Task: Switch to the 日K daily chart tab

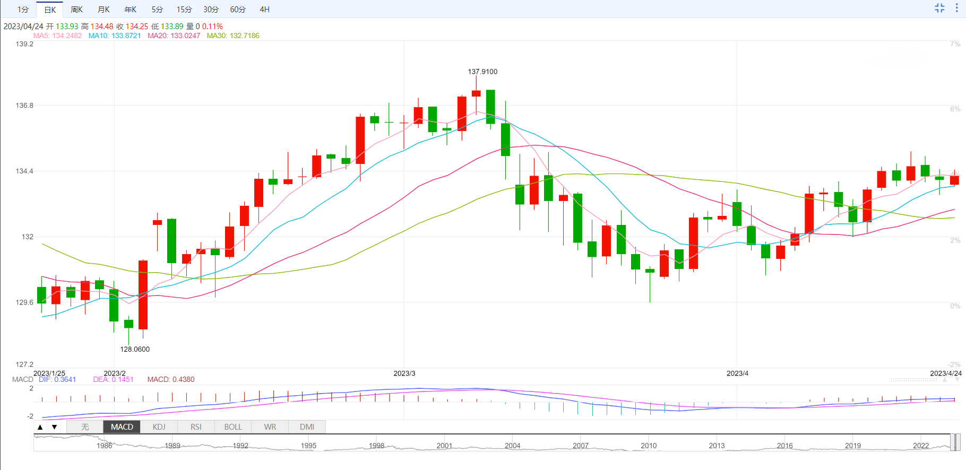Action: tap(50, 10)
